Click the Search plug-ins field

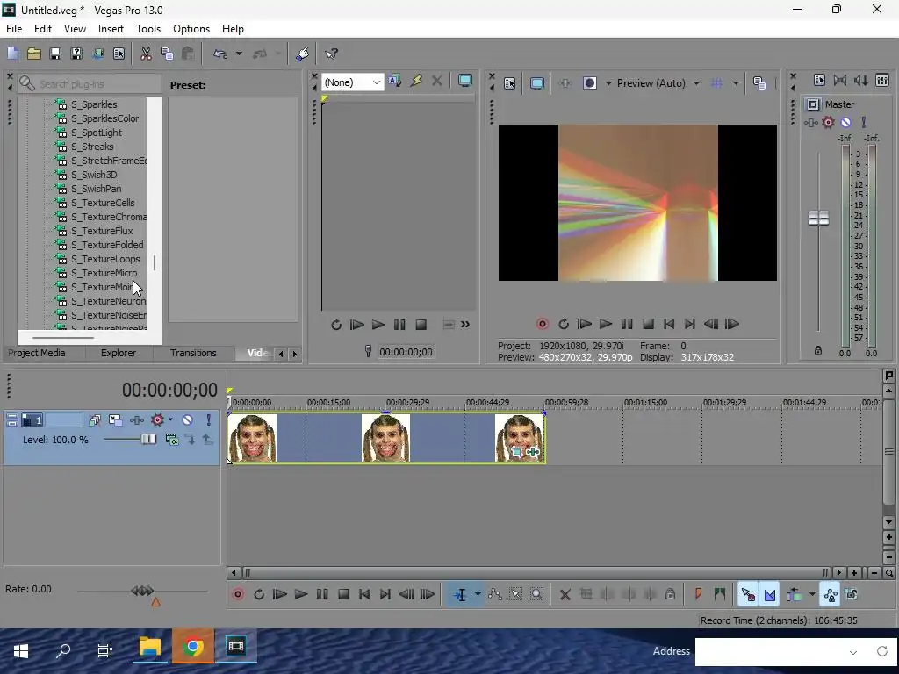point(90,84)
